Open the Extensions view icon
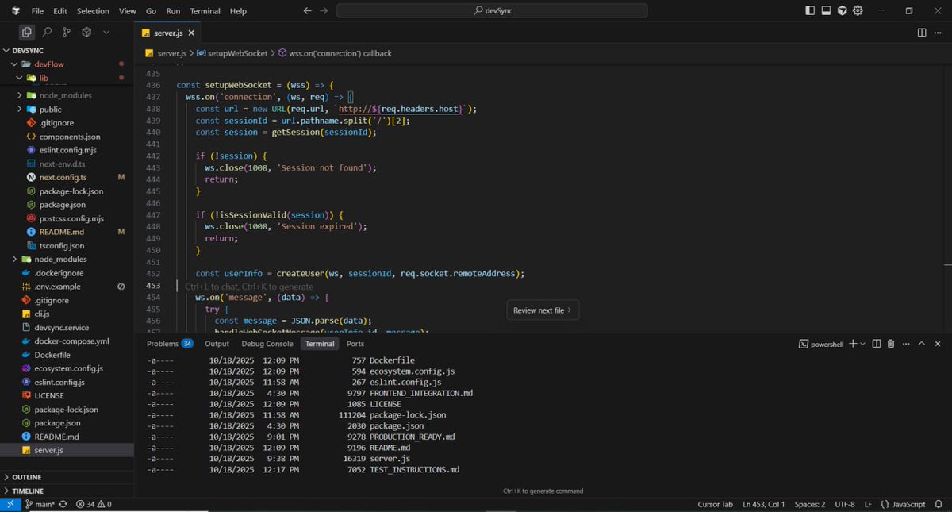Viewport: 952px width, 512px height. click(x=86, y=33)
